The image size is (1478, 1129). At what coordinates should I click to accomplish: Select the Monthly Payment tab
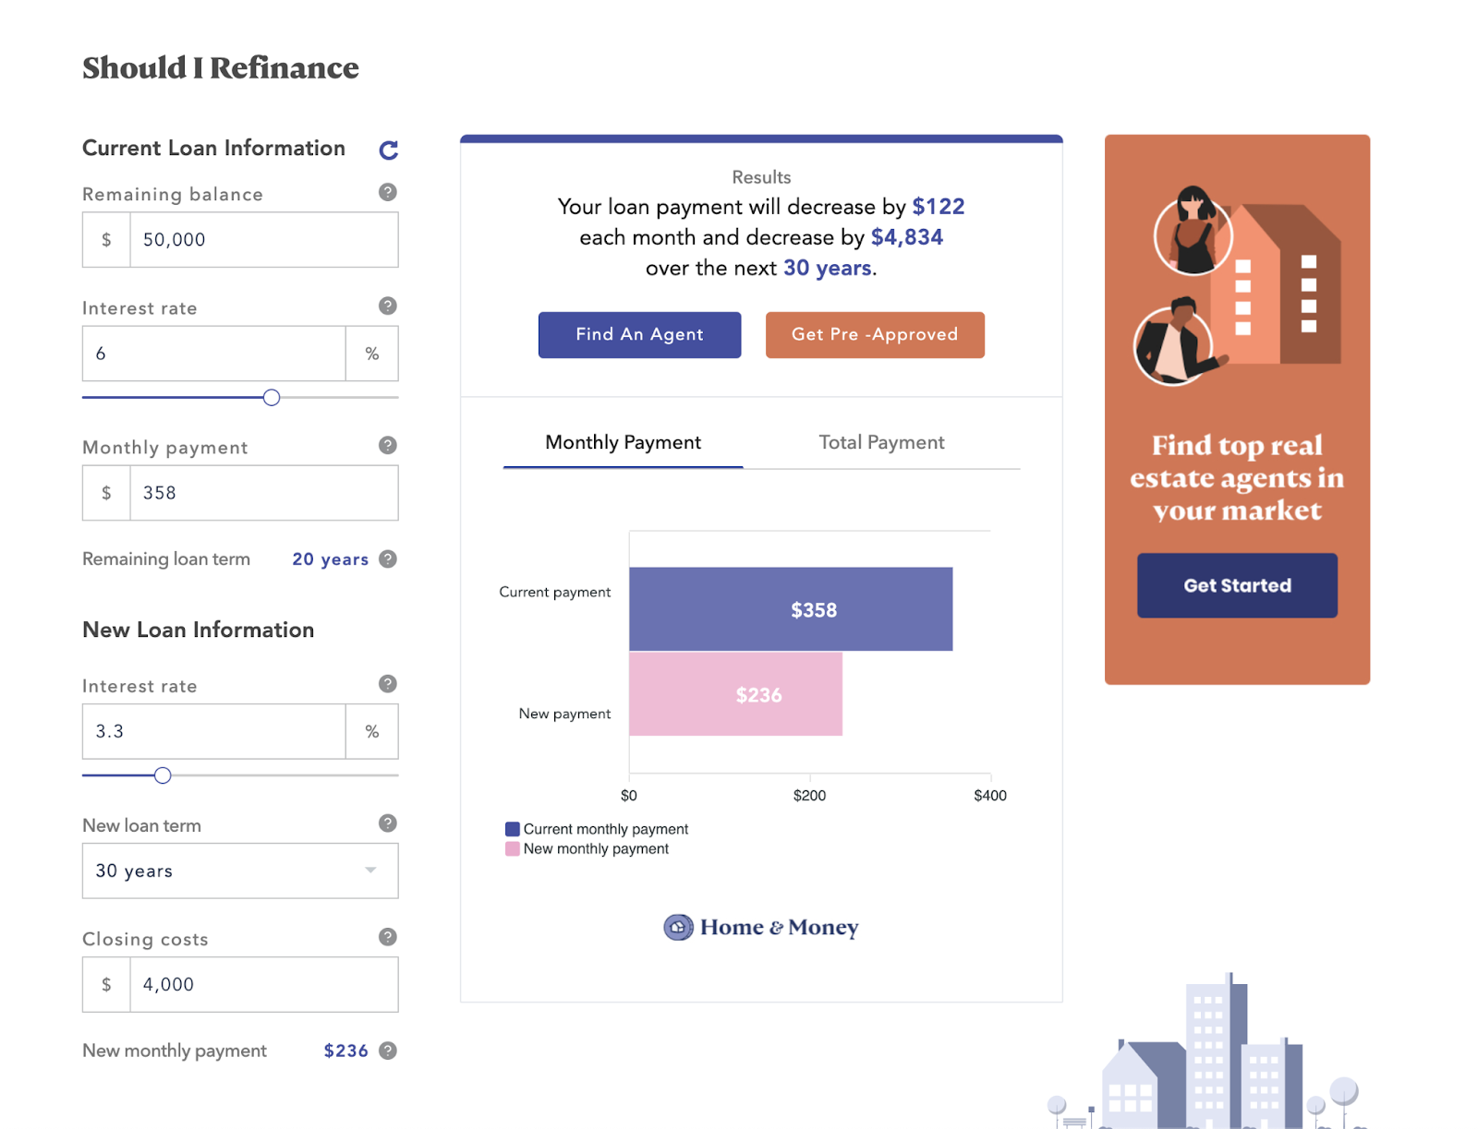(x=623, y=442)
